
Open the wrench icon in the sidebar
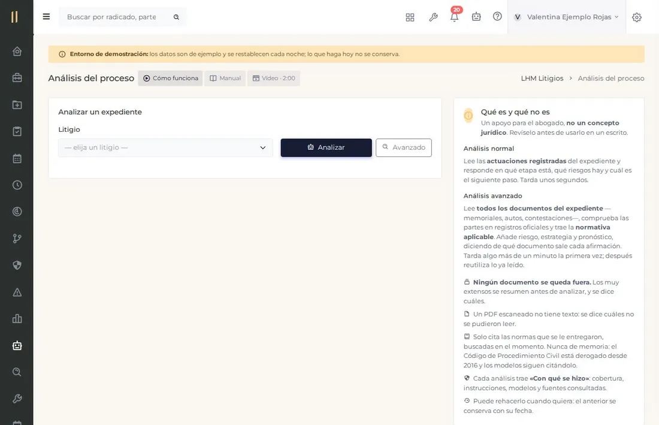pyautogui.click(x=17, y=399)
